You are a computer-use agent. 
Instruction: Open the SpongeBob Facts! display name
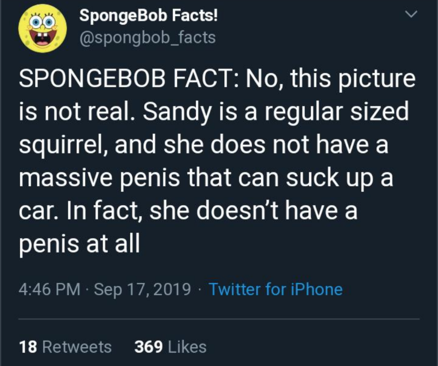[149, 16]
